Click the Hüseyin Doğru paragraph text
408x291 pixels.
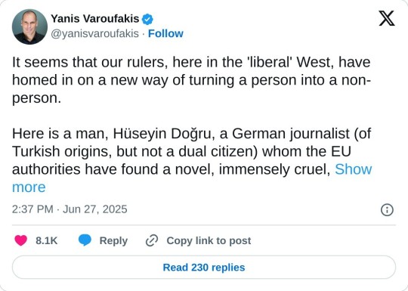pos(192,160)
